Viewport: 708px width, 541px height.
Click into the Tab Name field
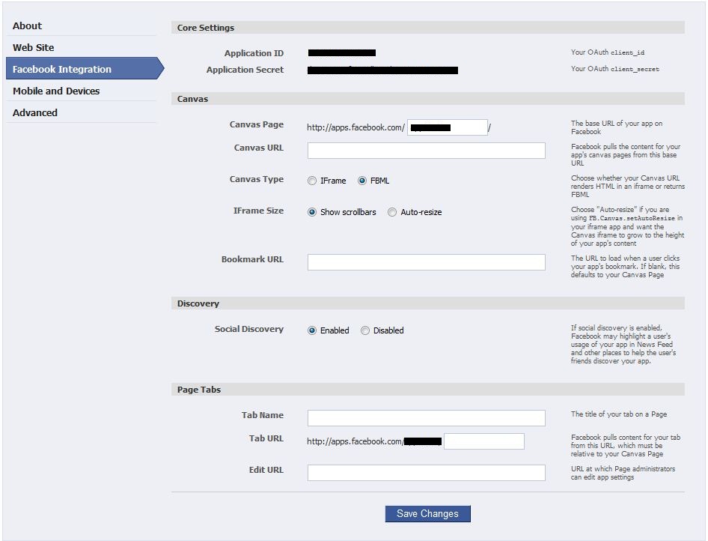tap(427, 418)
